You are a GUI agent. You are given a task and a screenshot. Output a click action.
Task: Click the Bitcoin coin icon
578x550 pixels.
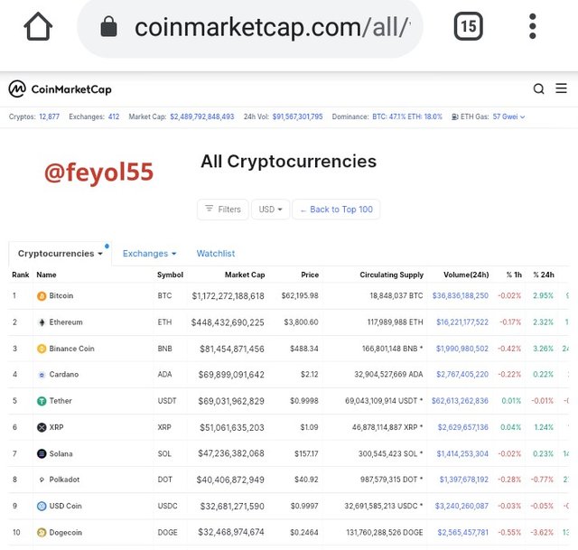[x=42, y=296]
